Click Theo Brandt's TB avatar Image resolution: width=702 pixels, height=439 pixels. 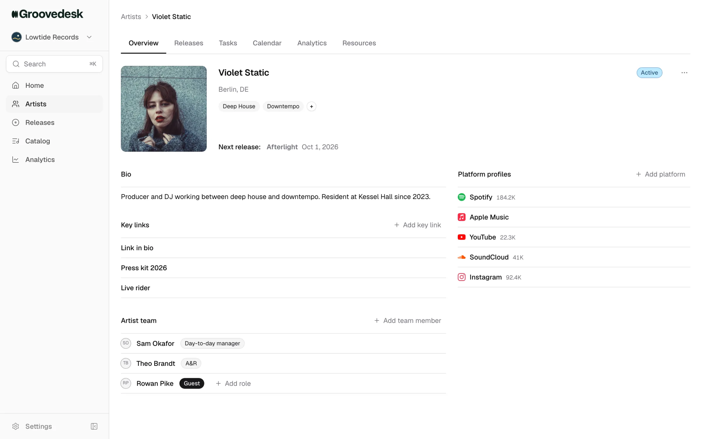[x=126, y=363]
